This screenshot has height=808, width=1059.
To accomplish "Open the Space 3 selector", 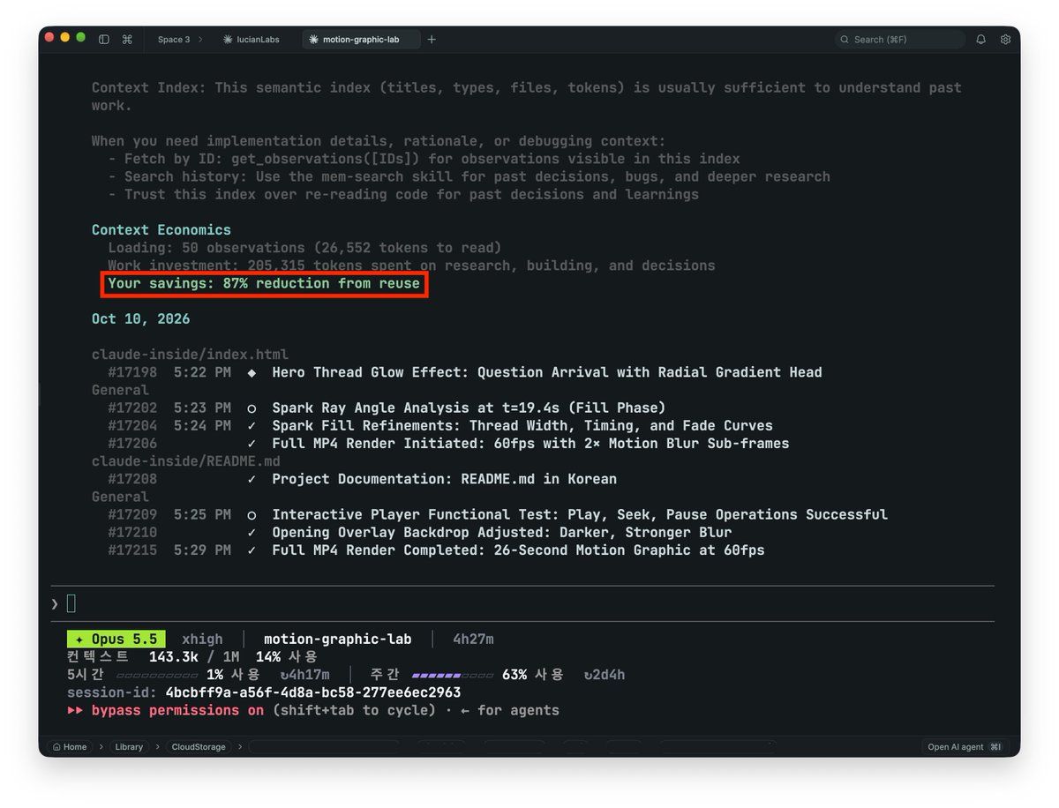I will 179,40.
